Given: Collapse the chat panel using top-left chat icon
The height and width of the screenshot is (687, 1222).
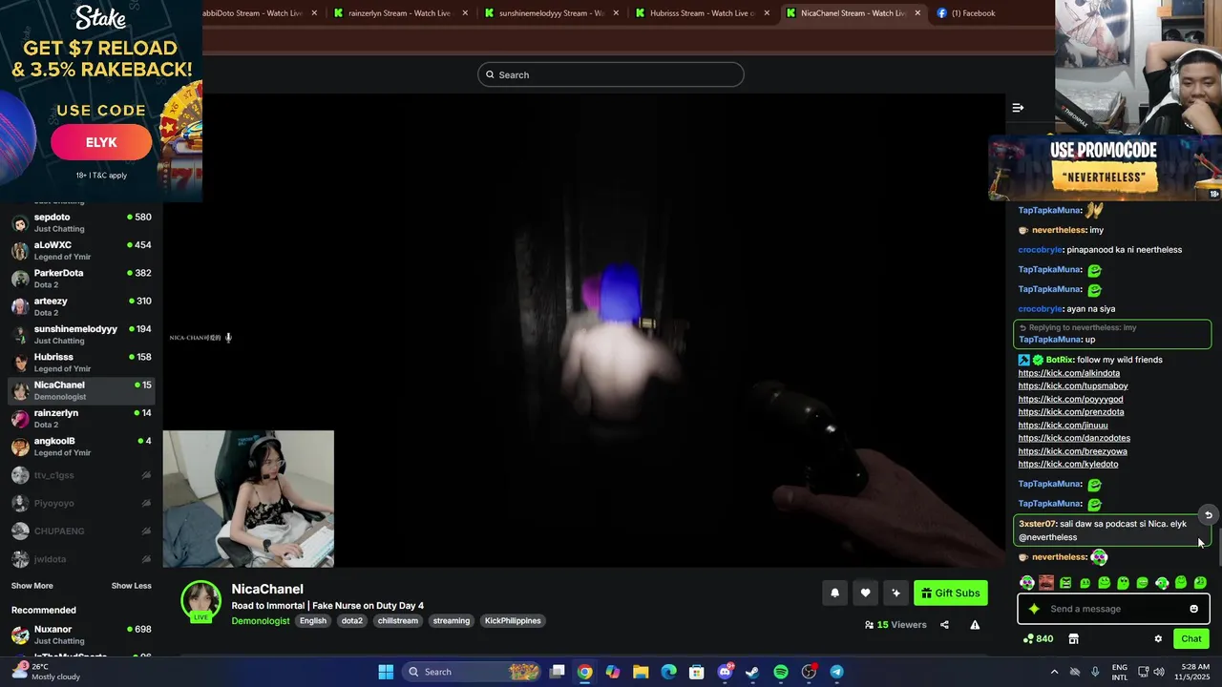Looking at the screenshot, I should (1018, 108).
